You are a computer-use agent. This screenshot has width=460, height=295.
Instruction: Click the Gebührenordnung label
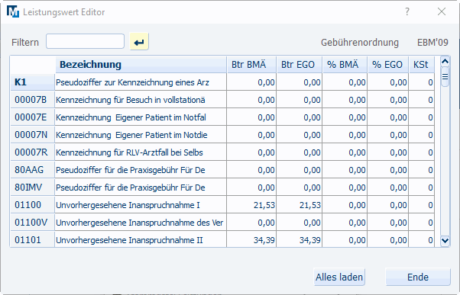[360, 43]
